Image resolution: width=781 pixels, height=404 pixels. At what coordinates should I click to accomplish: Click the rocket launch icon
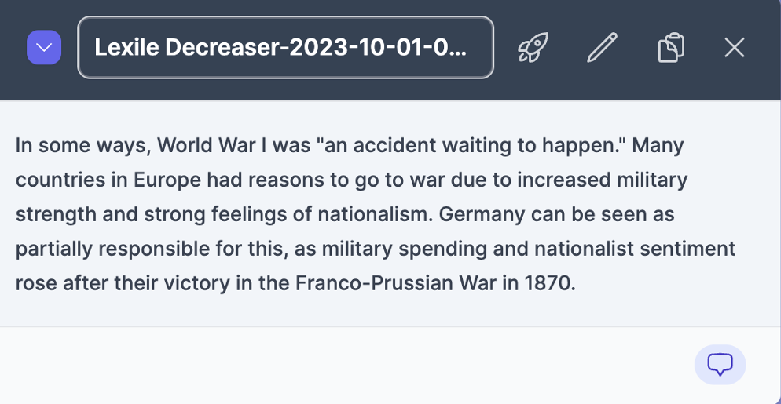click(x=532, y=49)
